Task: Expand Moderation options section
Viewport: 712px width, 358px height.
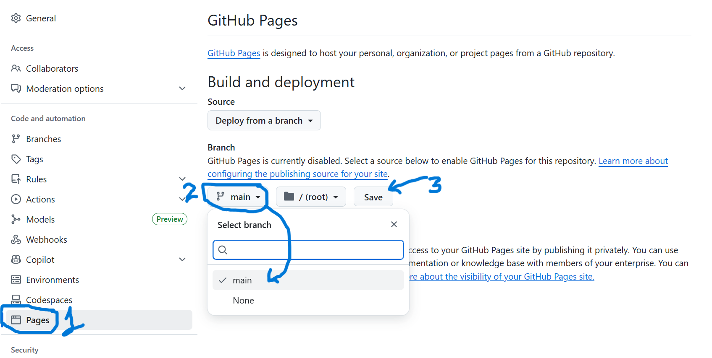Action: pos(182,88)
